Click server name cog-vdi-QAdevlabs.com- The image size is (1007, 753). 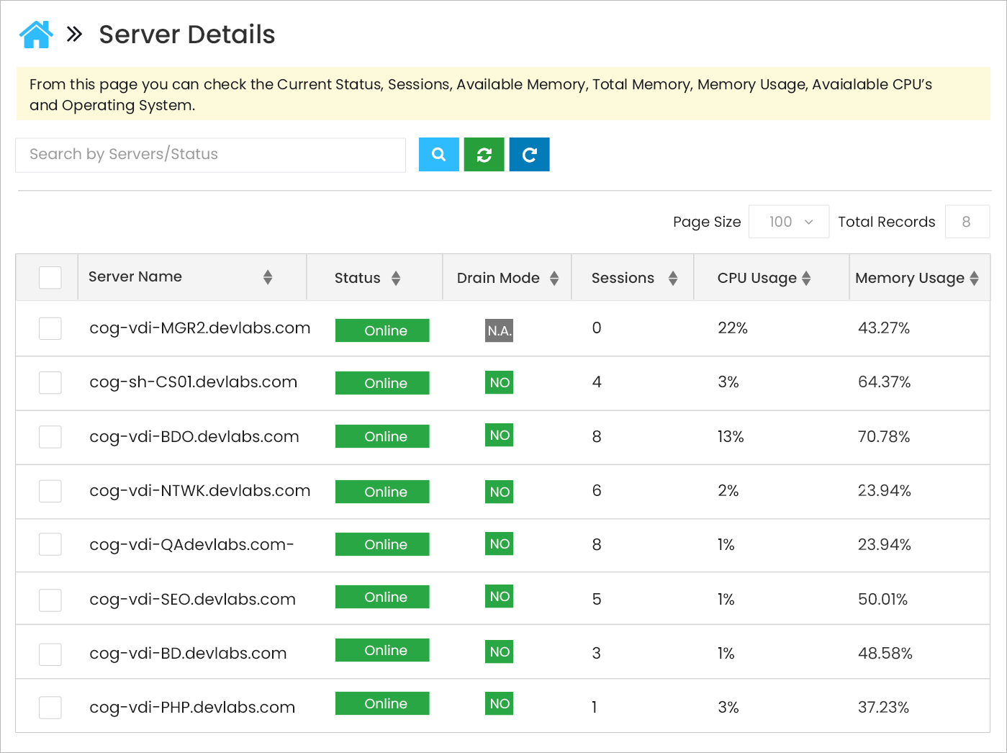(191, 545)
